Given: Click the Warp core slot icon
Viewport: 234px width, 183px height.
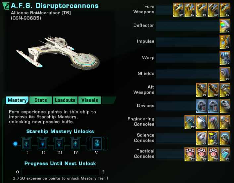Looking at the screenshot, I should 225,58.
